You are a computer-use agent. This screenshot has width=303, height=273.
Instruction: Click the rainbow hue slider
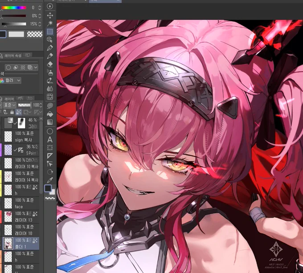(x=14, y=8)
